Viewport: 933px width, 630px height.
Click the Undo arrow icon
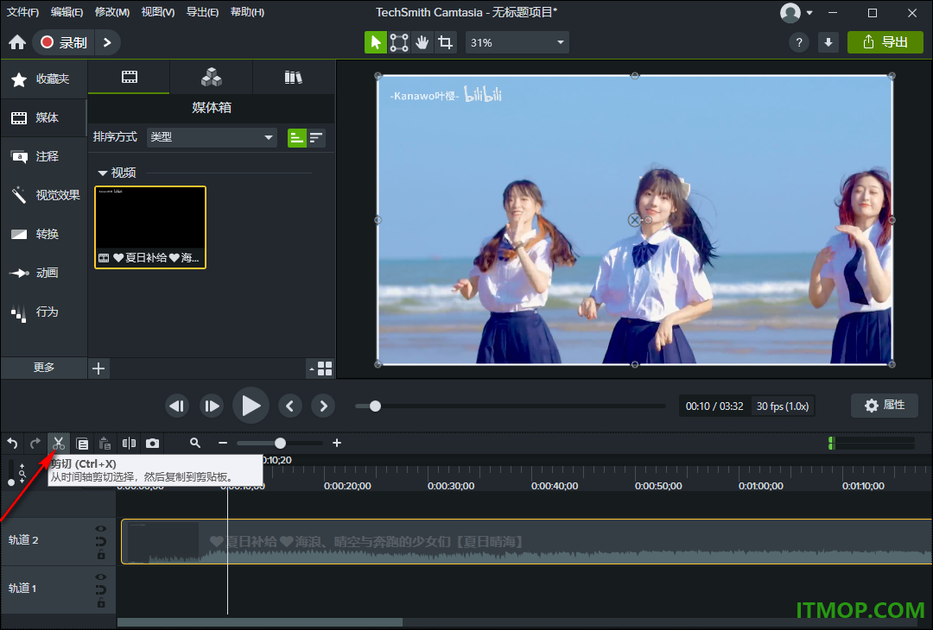12,444
